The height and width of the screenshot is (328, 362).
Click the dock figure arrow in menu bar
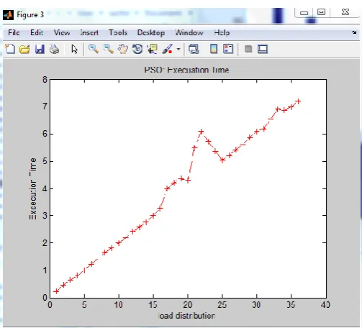coord(354,32)
